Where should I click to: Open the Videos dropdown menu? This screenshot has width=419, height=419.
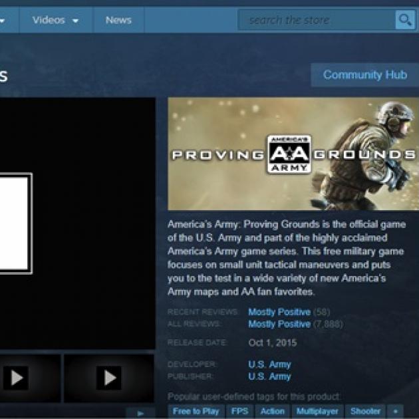point(55,20)
